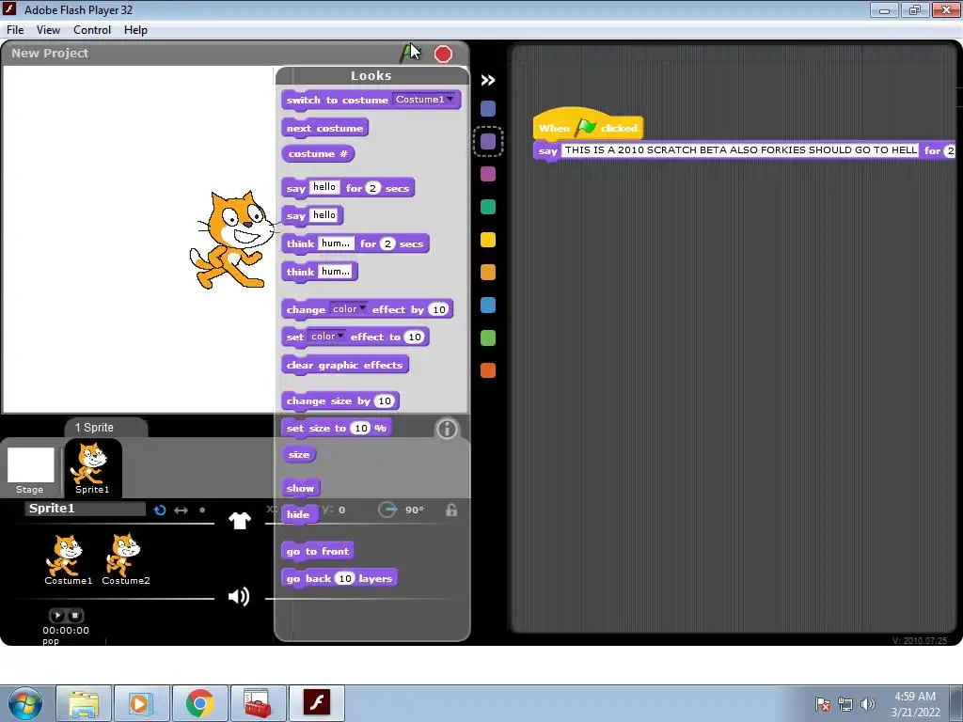The image size is (963, 722).
Task: Click the sounds speaker icon
Action: 239,596
